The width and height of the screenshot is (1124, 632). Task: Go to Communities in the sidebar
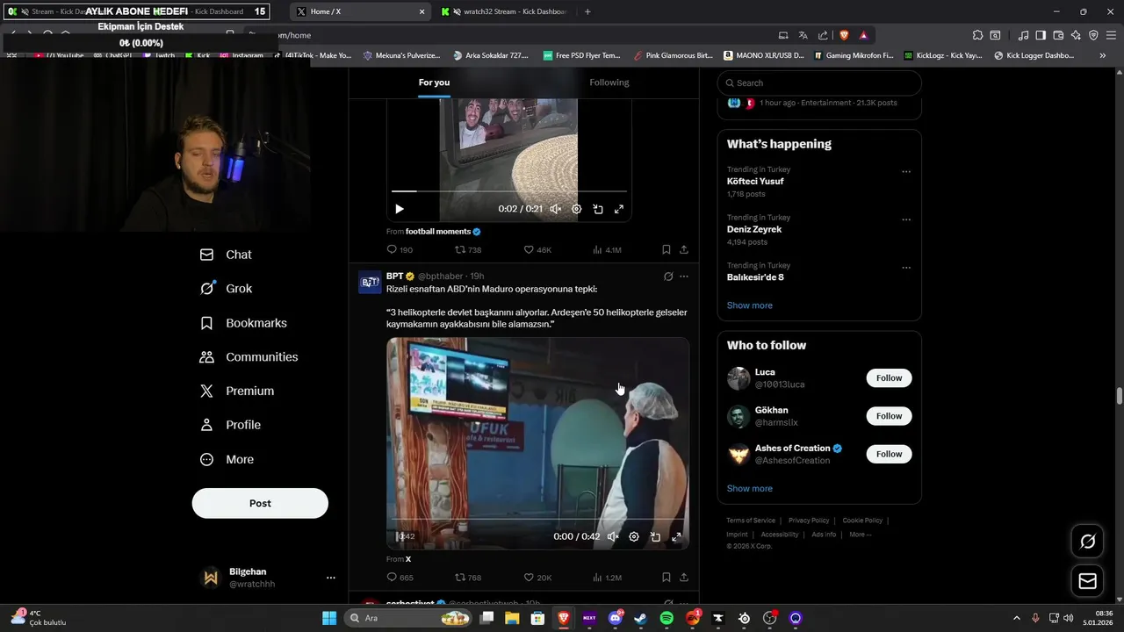pyautogui.click(x=249, y=357)
